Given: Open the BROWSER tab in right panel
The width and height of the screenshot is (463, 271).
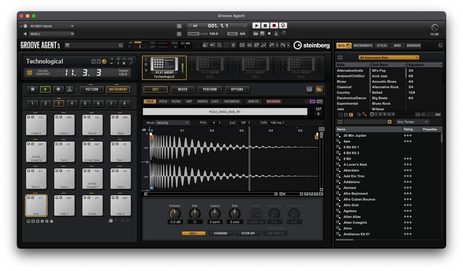Looking at the screenshot, I should pyautogui.click(x=414, y=45).
